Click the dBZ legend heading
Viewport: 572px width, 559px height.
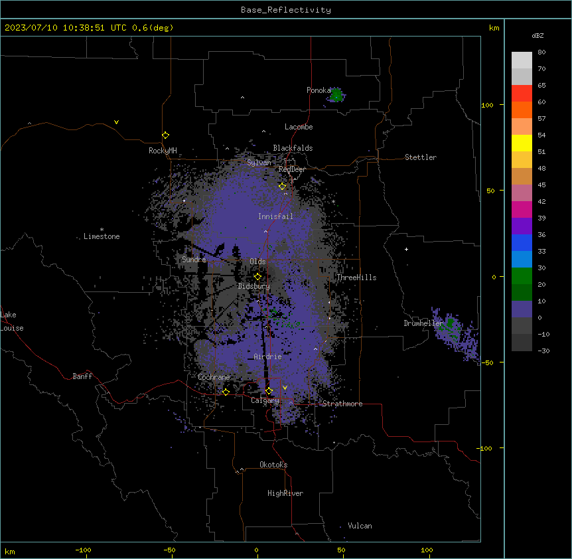click(537, 36)
